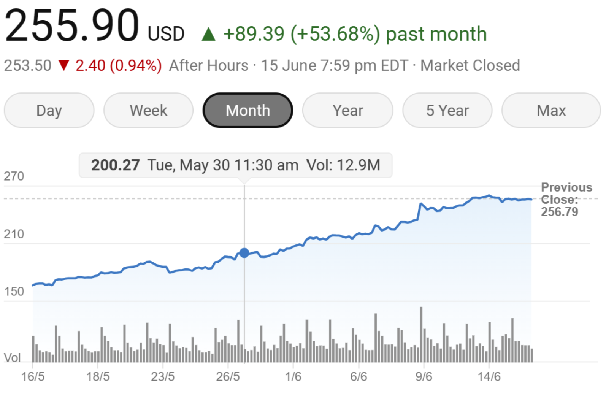This screenshot has height=395, width=606.
Task: Click the selected Month range pill
Action: pos(247,110)
